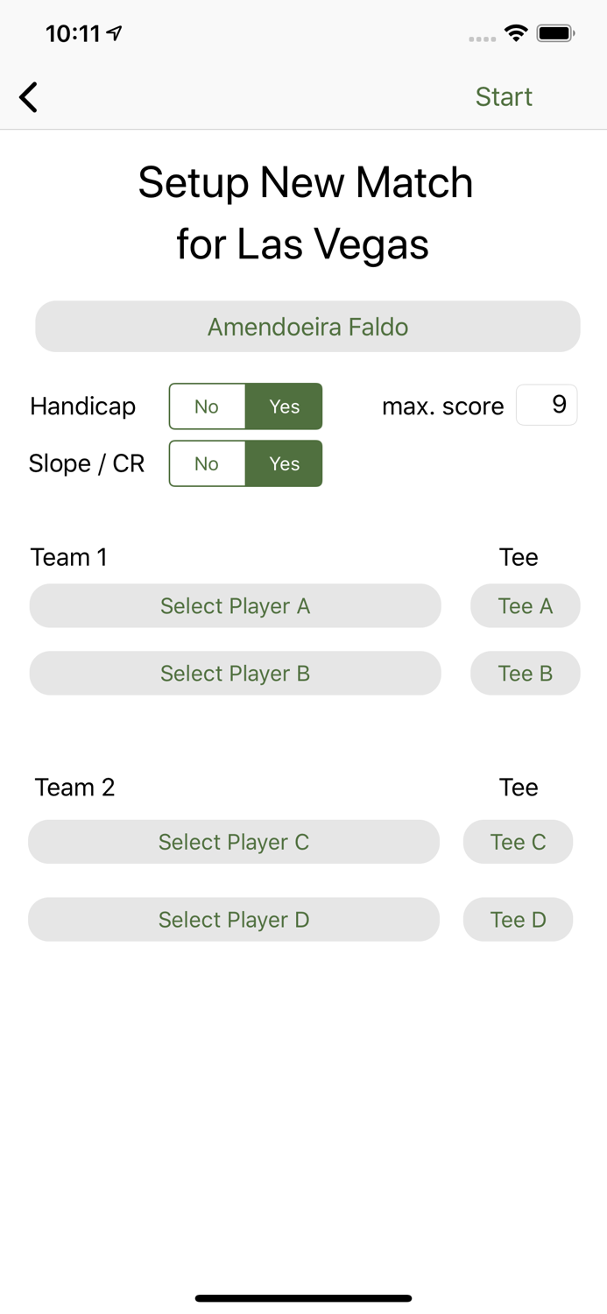Open the Select Player D picker
Screen dimensions: 607x1314
click(x=233, y=920)
